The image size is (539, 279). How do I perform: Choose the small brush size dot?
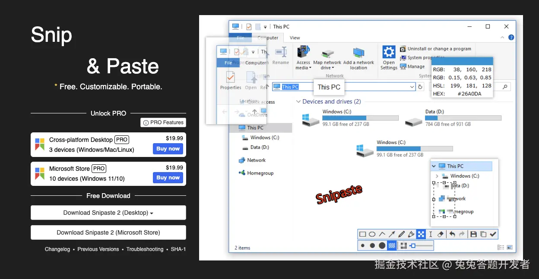click(x=363, y=246)
